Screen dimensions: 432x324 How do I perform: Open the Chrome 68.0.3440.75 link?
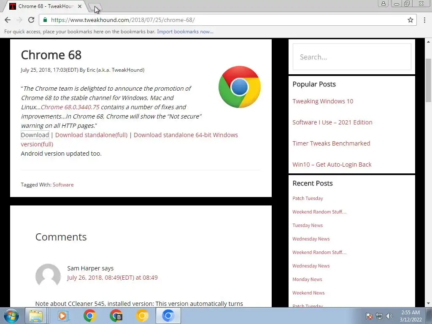[70, 107]
